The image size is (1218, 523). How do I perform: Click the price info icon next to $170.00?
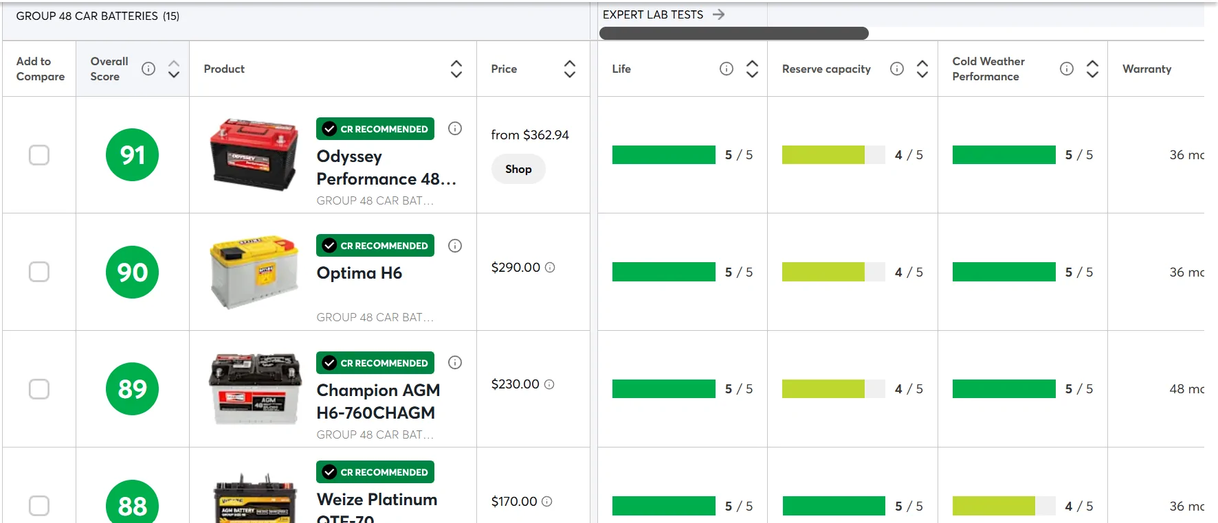(x=547, y=502)
